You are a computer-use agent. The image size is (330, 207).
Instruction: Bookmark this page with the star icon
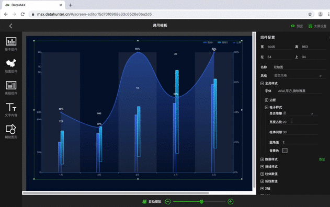point(310,14)
